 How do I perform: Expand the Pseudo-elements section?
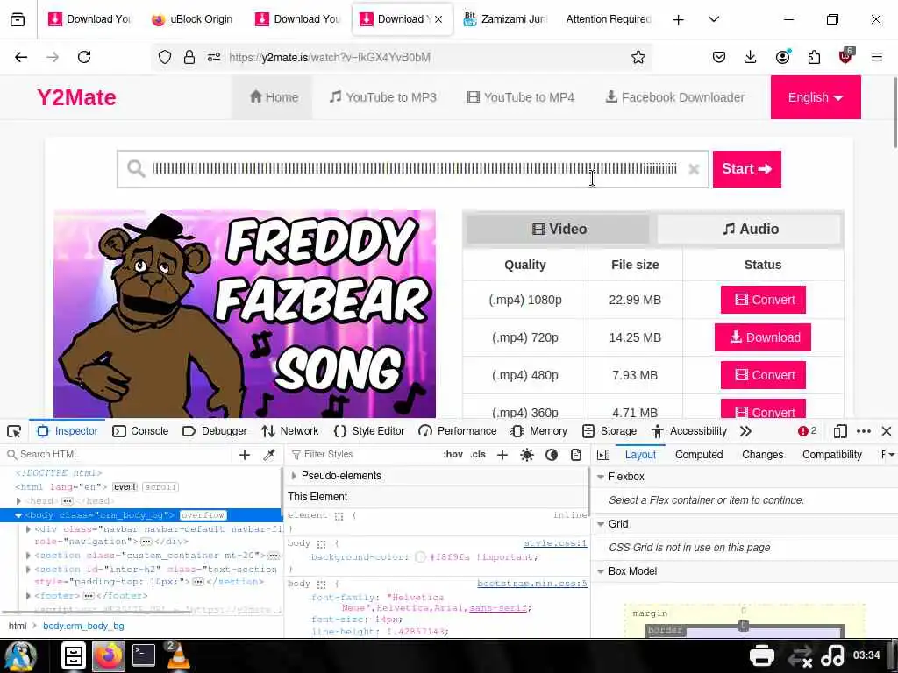pyautogui.click(x=294, y=476)
